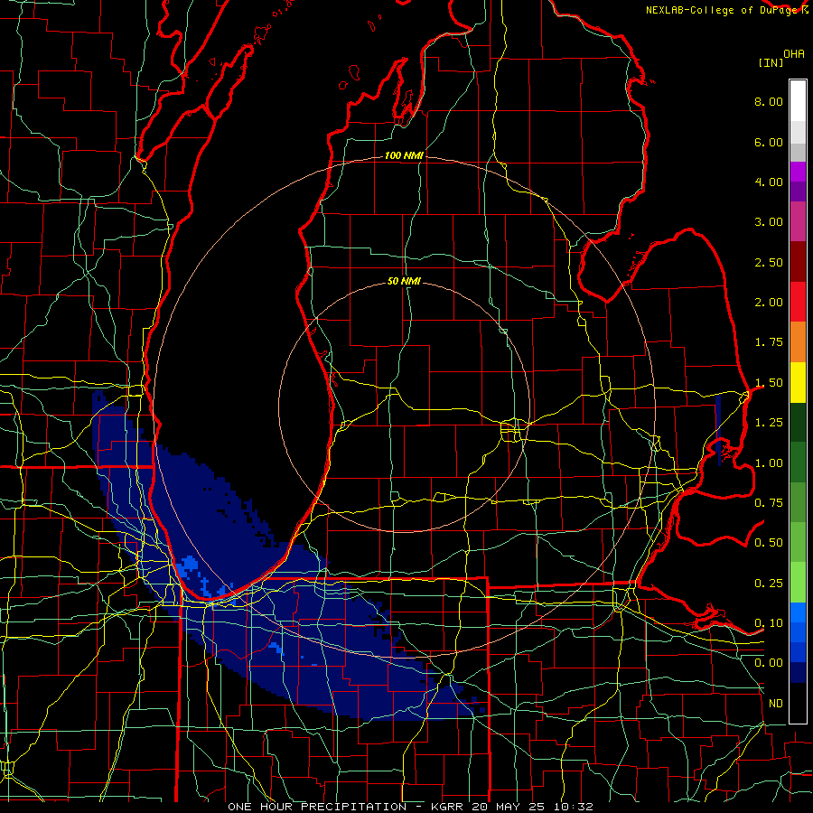The width and height of the screenshot is (813, 813).
Task: Pick the dark red swatch near 2.50
Action: pyautogui.click(x=798, y=262)
